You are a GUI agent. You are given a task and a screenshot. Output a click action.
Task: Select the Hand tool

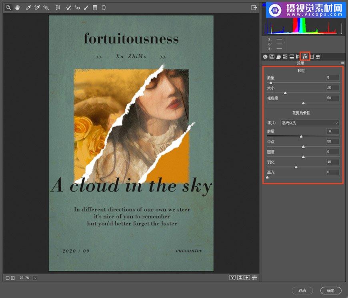(x=17, y=8)
